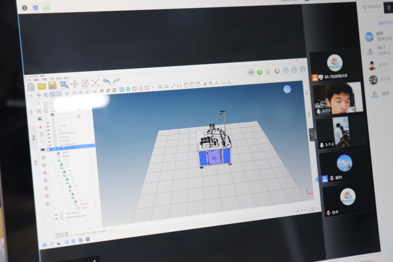Image resolution: width=393 pixels, height=262 pixels.
Task: Click the 会议中(5) participants tab
Action: [x=385, y=23]
